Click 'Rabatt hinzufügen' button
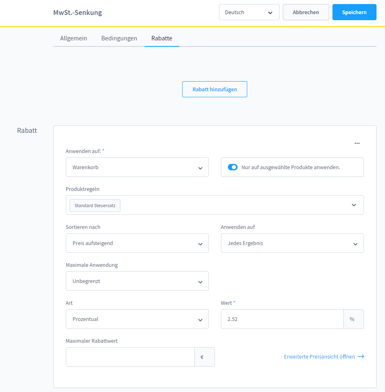385x392 pixels. point(215,89)
